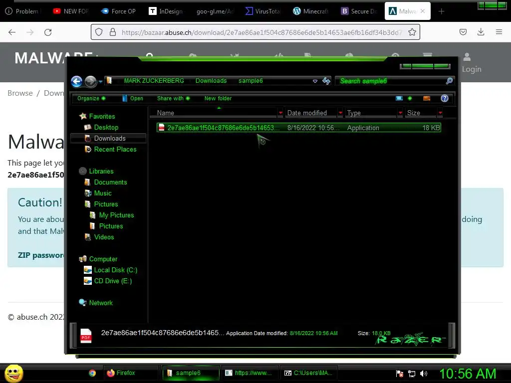Open volume control in system tray
Screen dimensions: 511x383
[424, 374]
